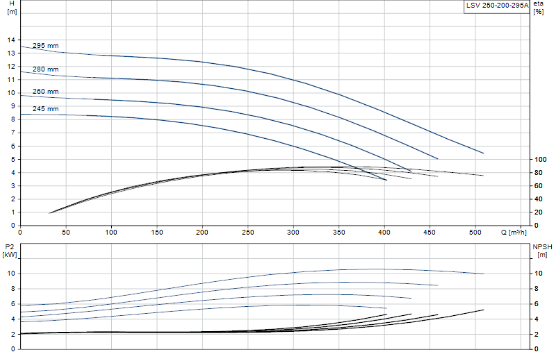The image size is (556, 361).
Task: Click the LSV 250-200-295A model label
Action: pos(497,6)
